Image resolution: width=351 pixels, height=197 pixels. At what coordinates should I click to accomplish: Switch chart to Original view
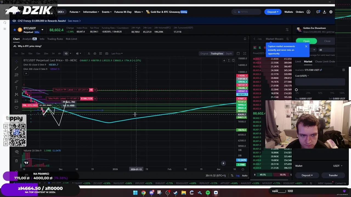click(x=204, y=54)
